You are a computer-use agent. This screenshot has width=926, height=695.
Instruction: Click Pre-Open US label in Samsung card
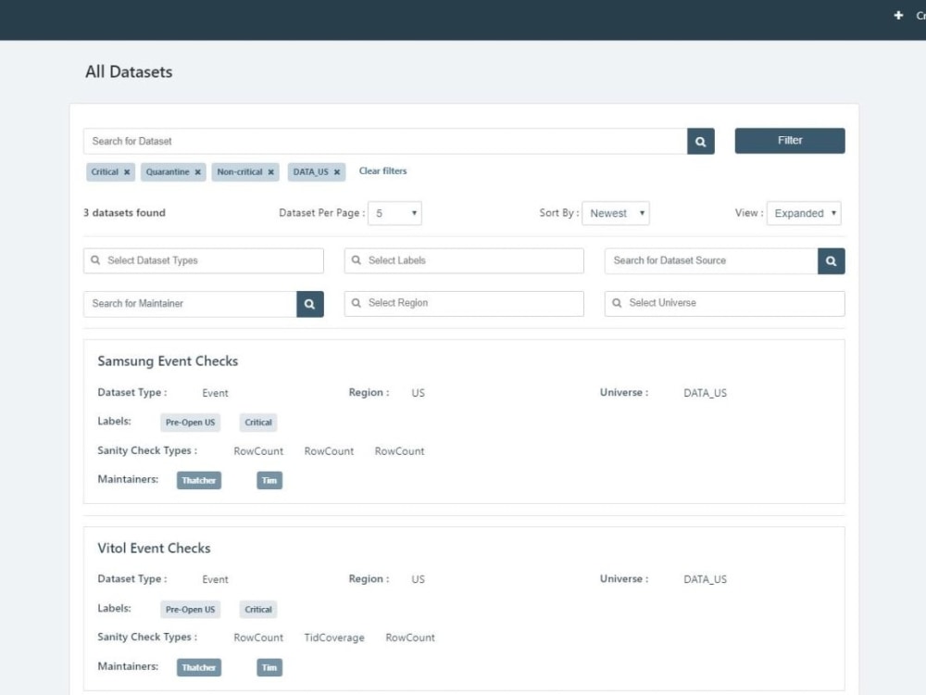[190, 423]
